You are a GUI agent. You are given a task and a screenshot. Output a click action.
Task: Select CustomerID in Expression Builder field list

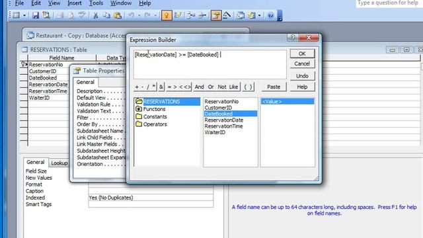pos(218,108)
